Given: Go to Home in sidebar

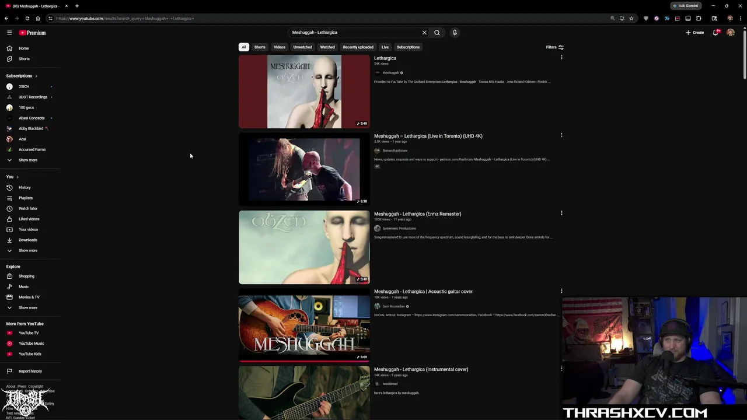Looking at the screenshot, I should [23, 48].
